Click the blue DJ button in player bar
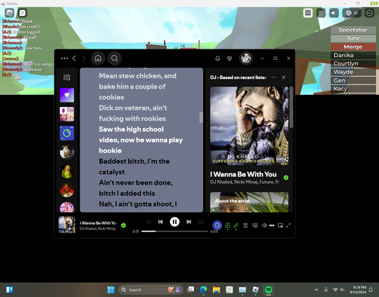 [x=218, y=226]
